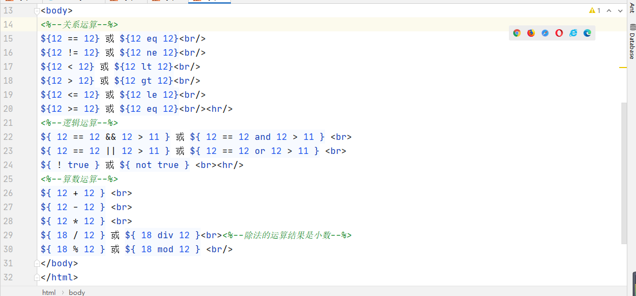
Task: Click the expression ${12 lt 12}
Action: click(x=144, y=67)
